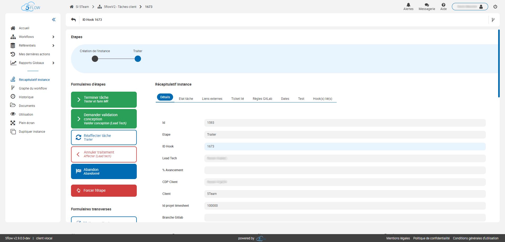The width and height of the screenshot is (505, 242).
Task: Click the Plein écran expand icon
Action: (13, 123)
